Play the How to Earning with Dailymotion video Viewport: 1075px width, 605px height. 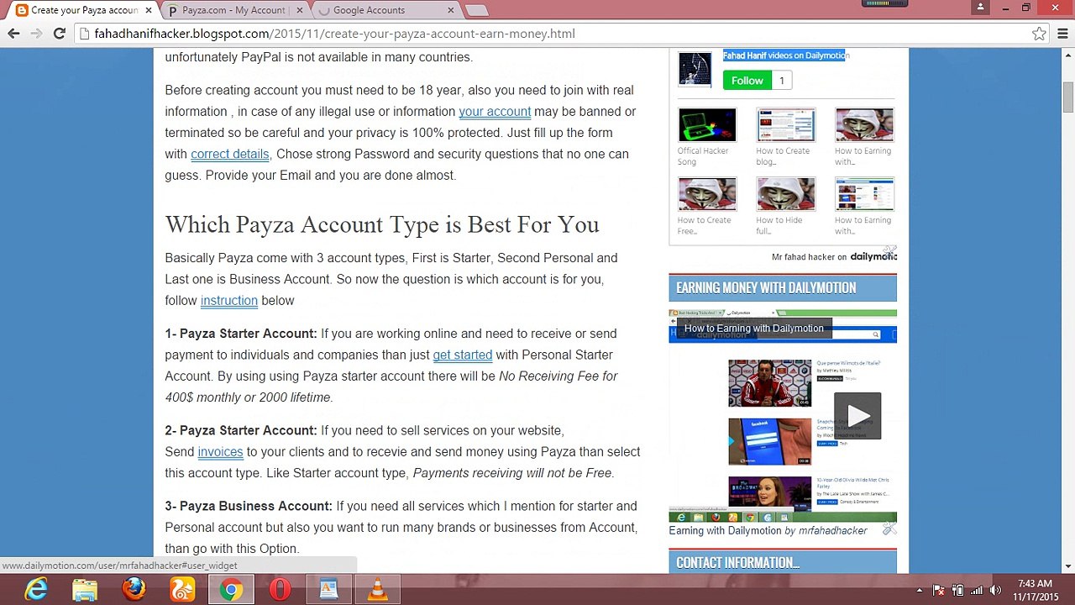click(857, 415)
